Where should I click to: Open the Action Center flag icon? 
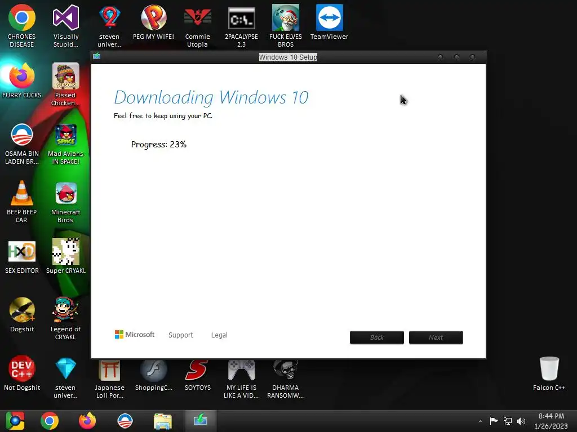coord(494,421)
